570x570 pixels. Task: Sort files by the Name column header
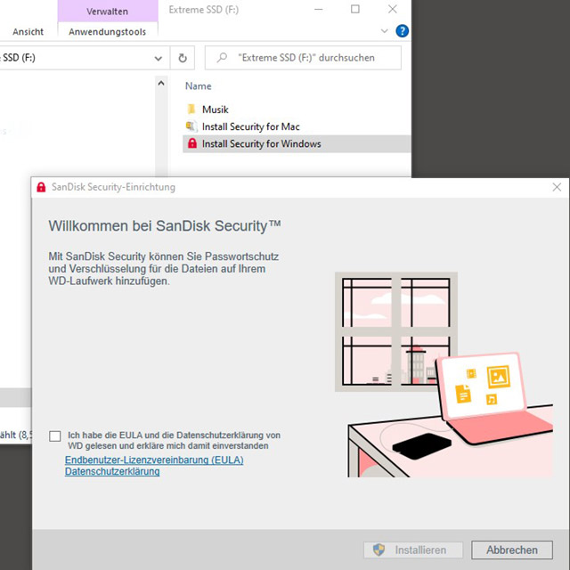199,86
